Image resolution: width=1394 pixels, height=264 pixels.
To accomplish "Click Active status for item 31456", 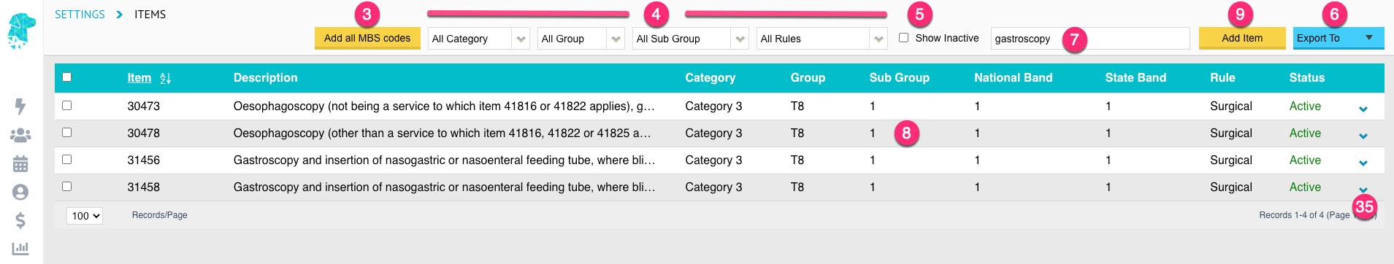I will click(1305, 160).
